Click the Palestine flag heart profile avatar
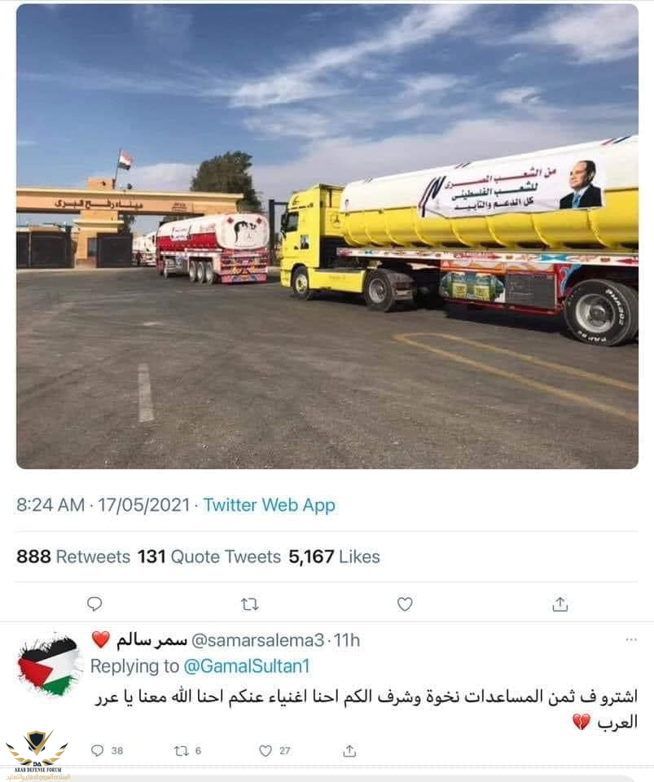This screenshot has width=654, height=782. point(50,665)
